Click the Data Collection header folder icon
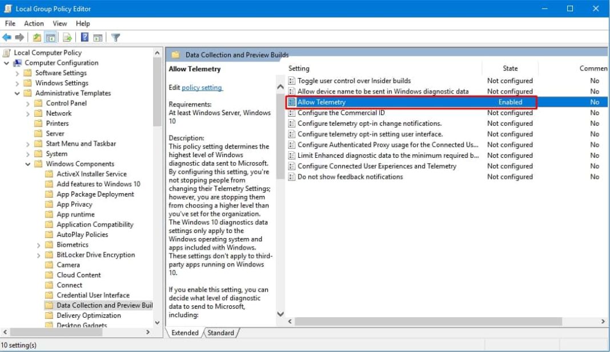The width and height of the screenshot is (610, 352). 176,55
